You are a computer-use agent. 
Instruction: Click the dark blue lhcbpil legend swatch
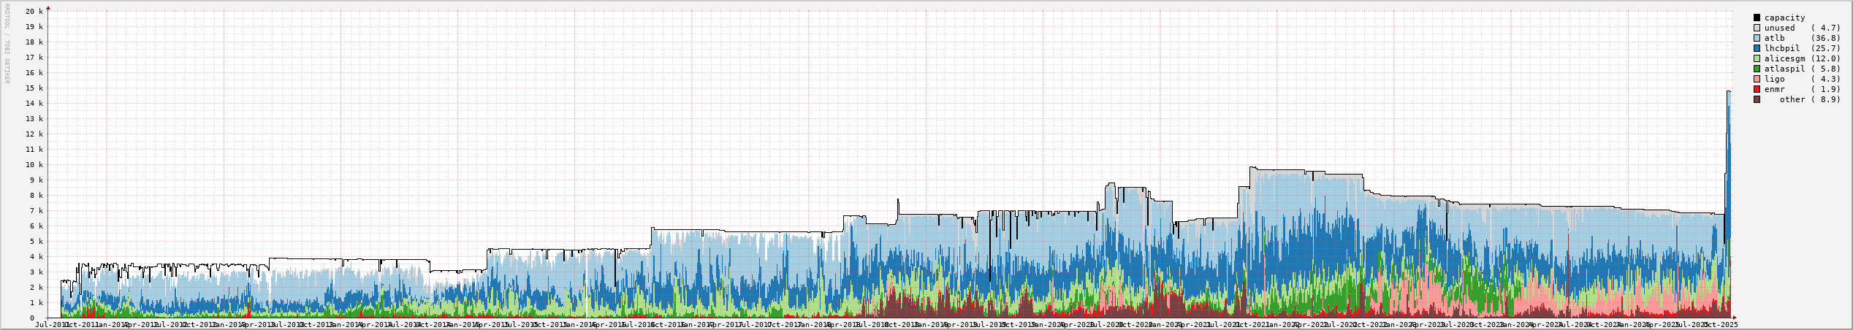[x=1757, y=48]
